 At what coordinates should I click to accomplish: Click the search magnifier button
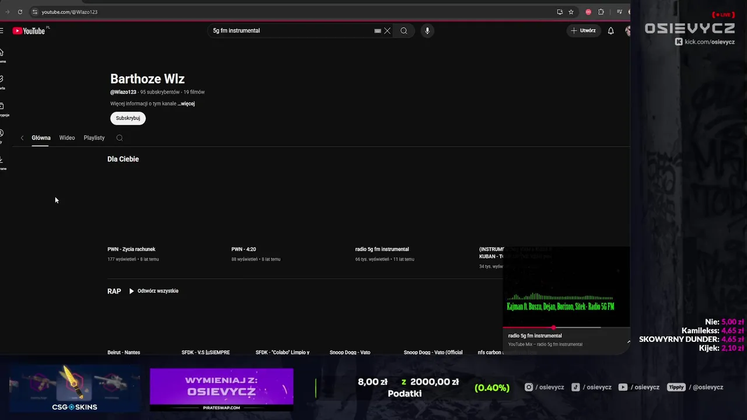404,31
